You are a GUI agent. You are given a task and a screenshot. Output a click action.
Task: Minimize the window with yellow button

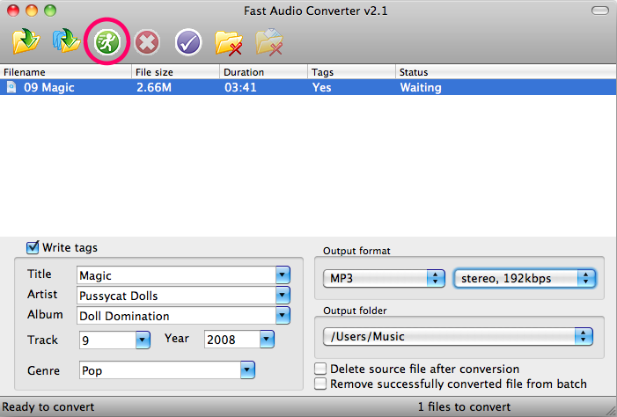click(x=32, y=11)
